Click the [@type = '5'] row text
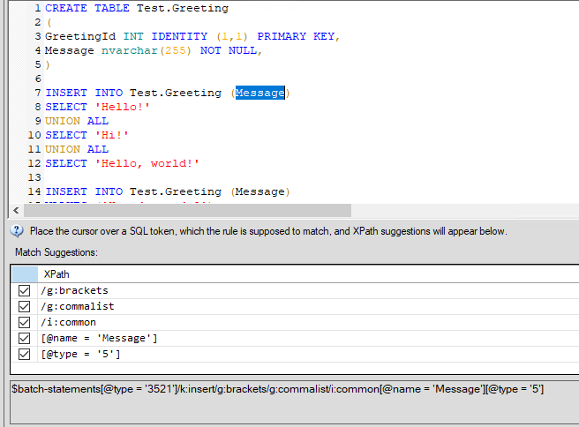This screenshot has width=579, height=427. pos(80,354)
